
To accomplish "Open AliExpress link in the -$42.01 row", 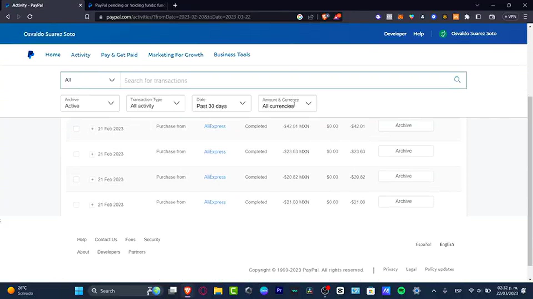I will point(215,126).
